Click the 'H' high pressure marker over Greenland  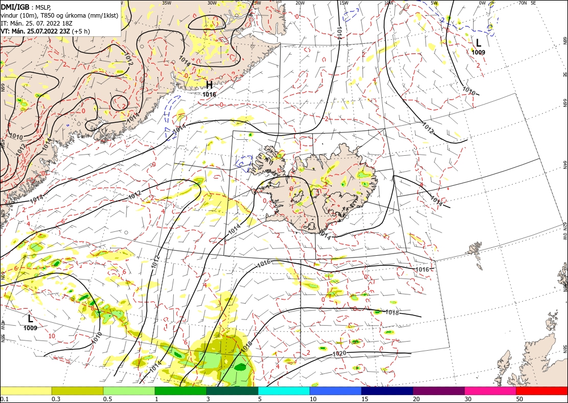click(209, 85)
